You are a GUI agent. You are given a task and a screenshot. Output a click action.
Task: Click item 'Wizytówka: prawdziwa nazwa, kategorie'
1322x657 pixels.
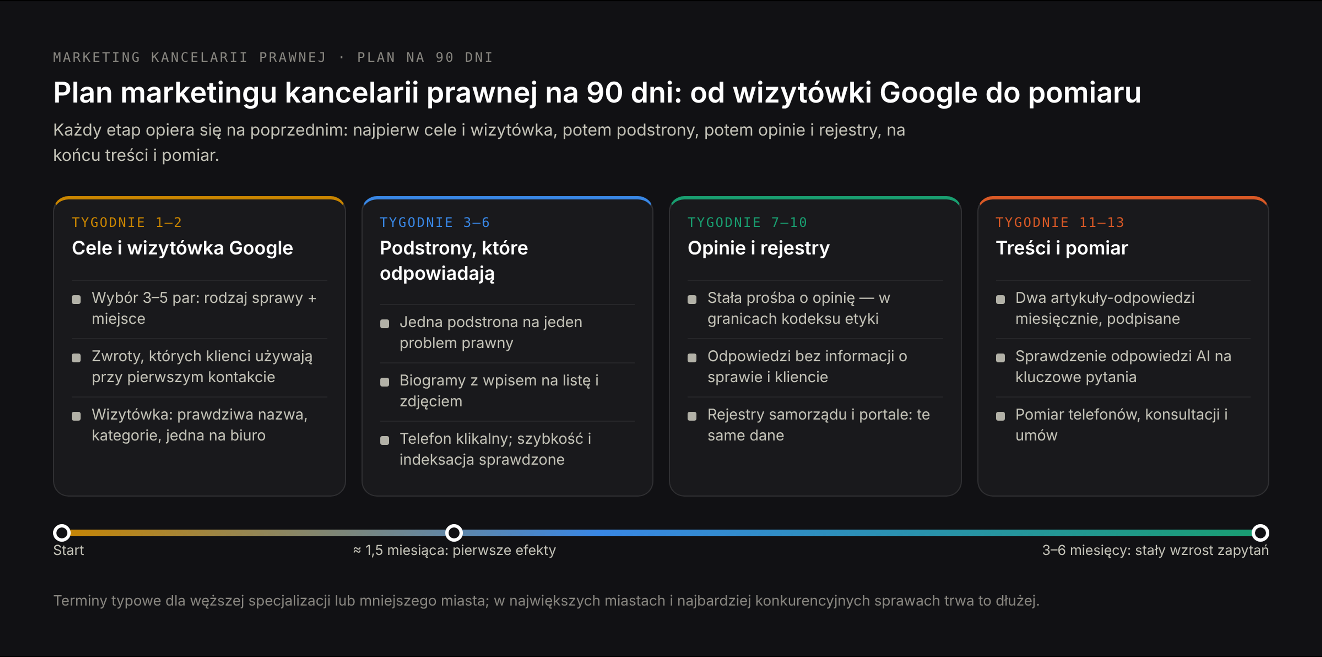click(200, 425)
